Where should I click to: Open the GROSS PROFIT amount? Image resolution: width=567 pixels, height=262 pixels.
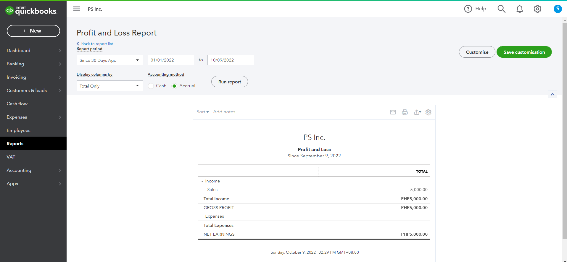click(414, 208)
